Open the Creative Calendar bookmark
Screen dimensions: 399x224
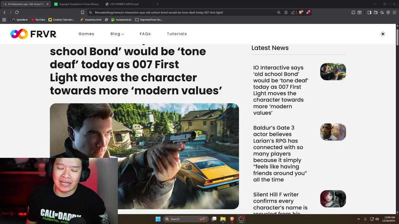(61, 20)
